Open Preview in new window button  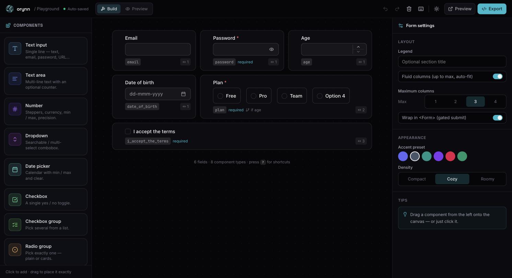[460, 9]
